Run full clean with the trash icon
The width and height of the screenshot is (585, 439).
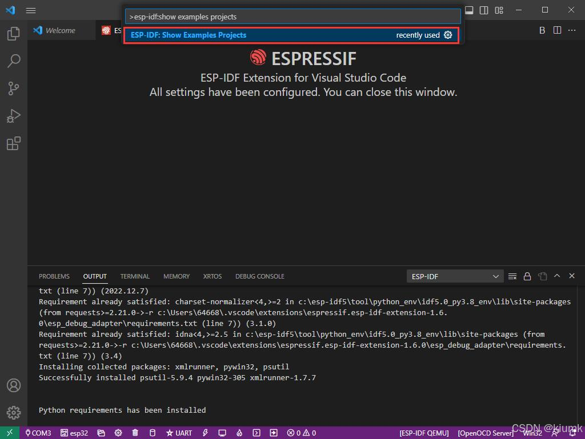pos(135,433)
